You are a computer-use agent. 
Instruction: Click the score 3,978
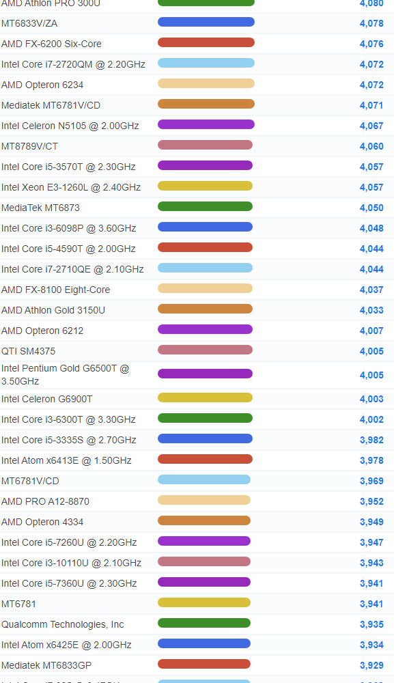[x=371, y=460]
